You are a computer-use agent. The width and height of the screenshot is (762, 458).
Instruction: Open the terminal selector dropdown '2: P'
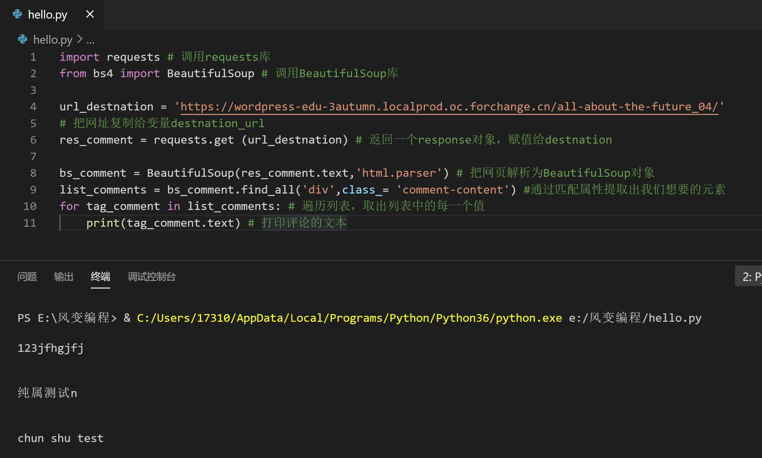[x=749, y=277]
